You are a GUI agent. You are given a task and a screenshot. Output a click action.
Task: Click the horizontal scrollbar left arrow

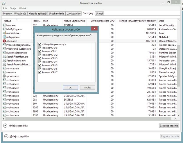[3, 119]
